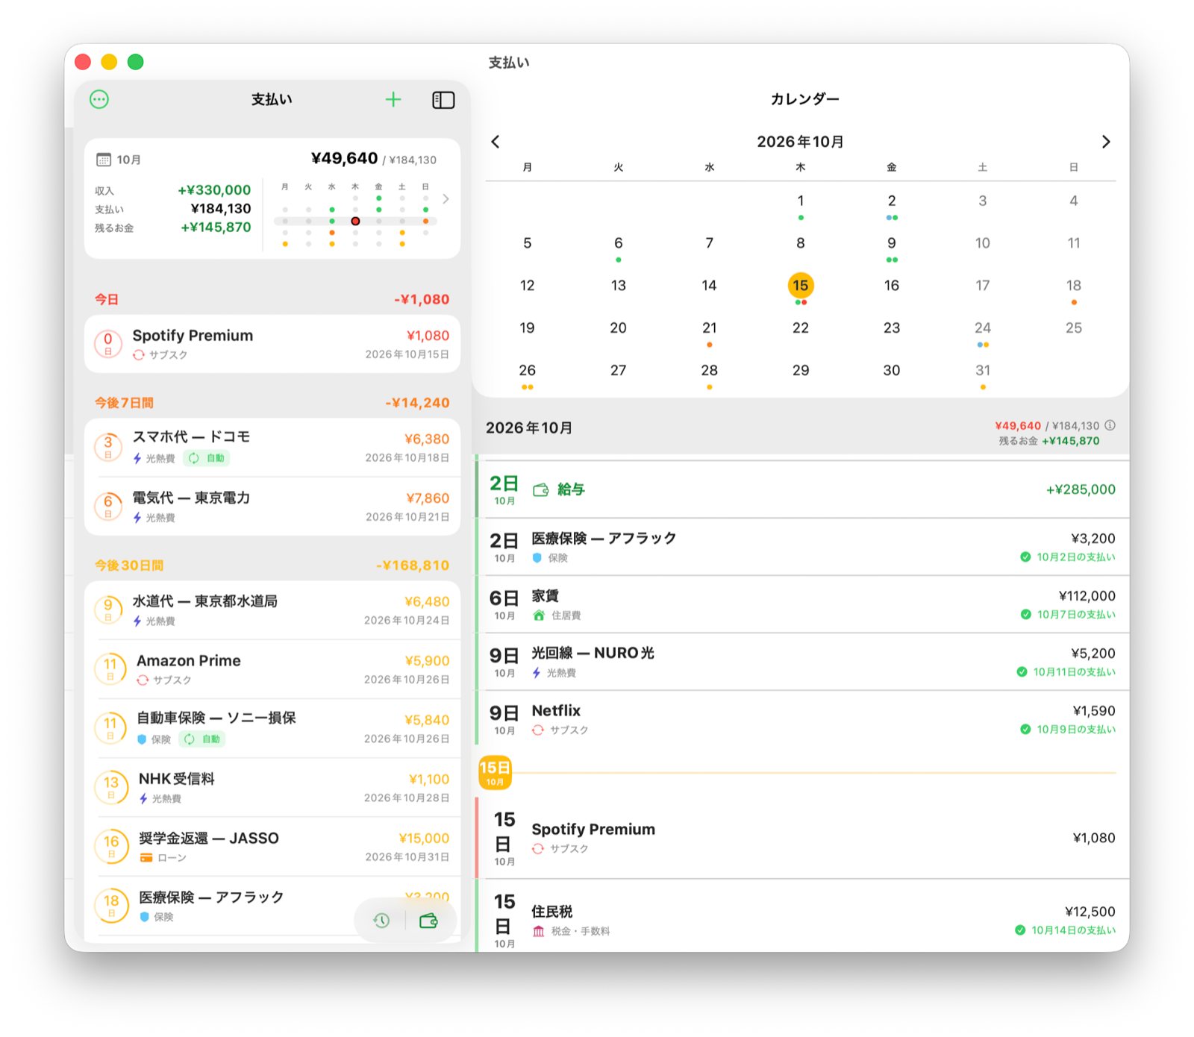Click the 自動 badge on 自動車保険
1194x1037 pixels.
pyautogui.click(x=201, y=739)
